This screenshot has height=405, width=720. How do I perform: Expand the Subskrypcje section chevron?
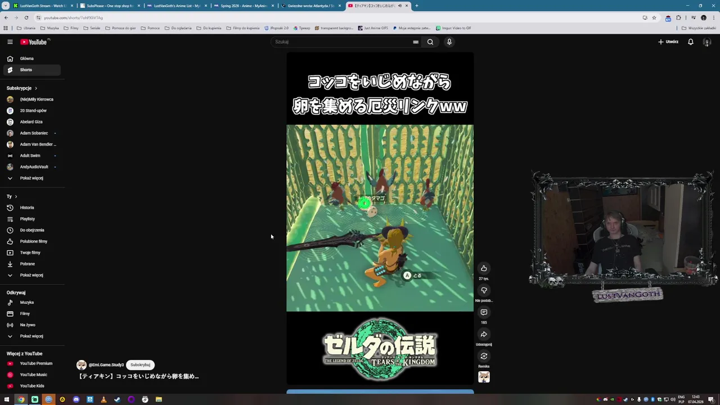pos(36,88)
